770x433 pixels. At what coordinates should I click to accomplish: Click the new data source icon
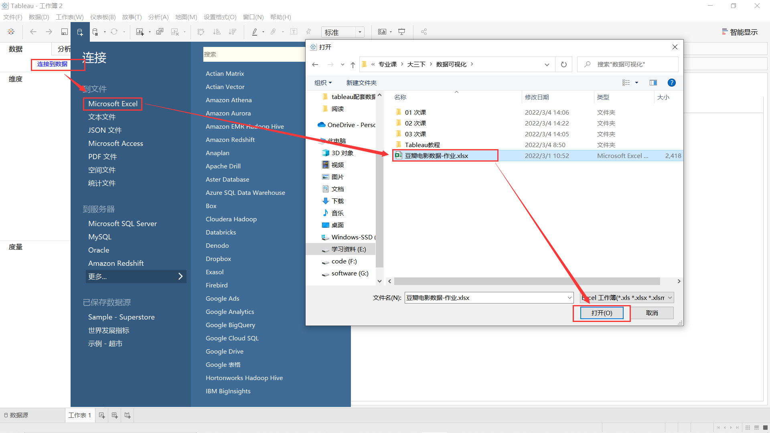(80, 32)
